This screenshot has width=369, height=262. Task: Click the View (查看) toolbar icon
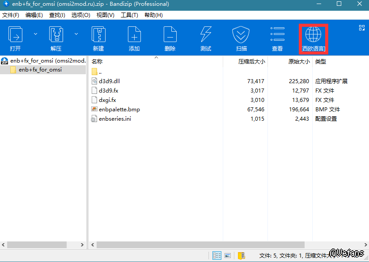coord(277,34)
